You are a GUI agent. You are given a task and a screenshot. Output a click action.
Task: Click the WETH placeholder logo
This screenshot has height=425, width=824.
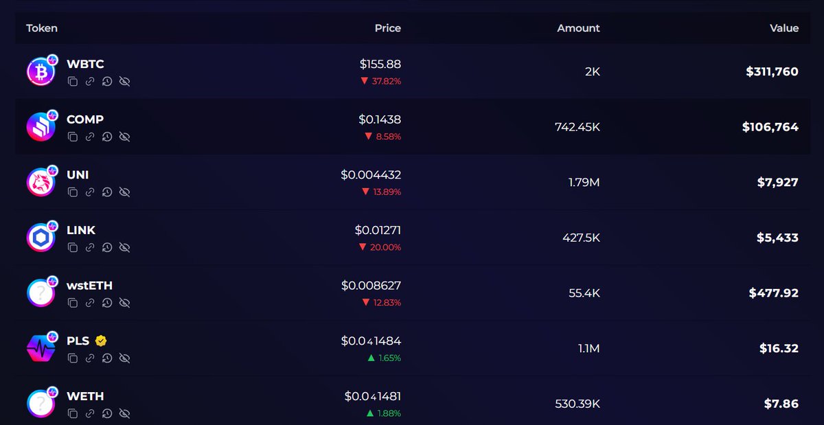[x=41, y=404]
